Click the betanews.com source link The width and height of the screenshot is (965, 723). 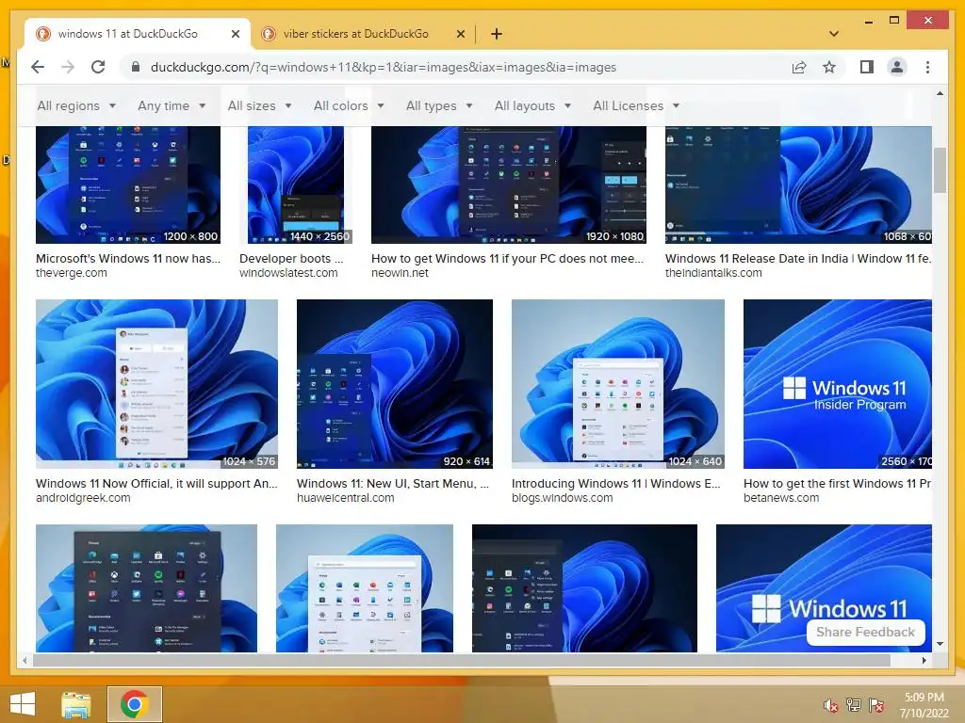tap(781, 498)
